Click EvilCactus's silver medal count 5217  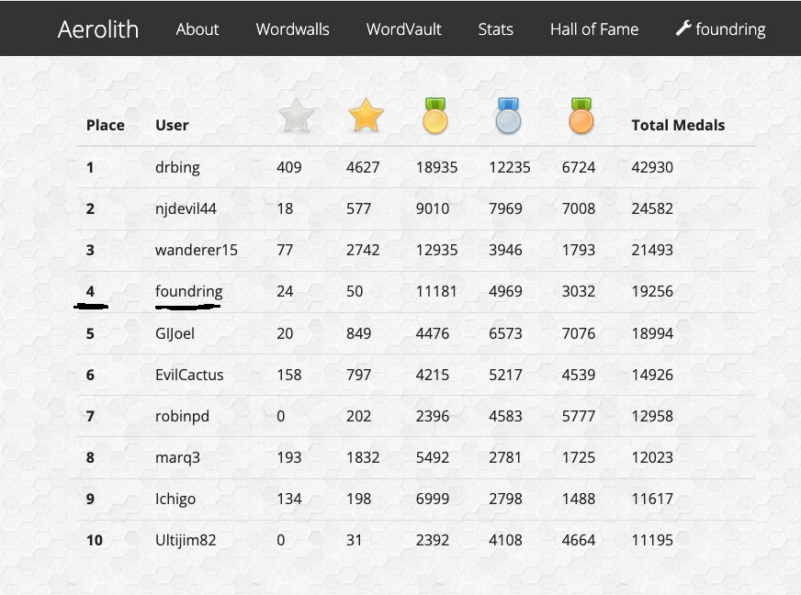click(506, 375)
